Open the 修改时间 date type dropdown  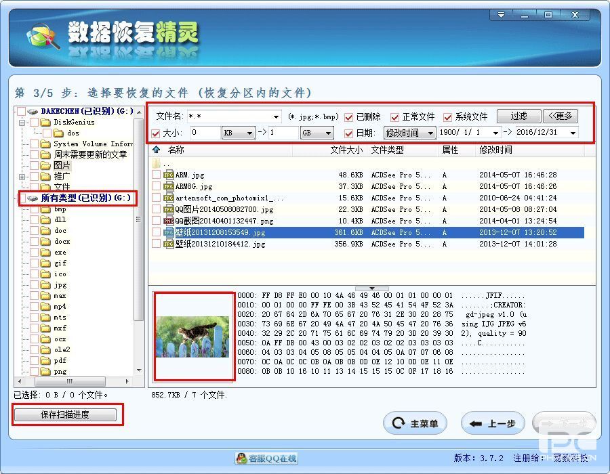430,133
